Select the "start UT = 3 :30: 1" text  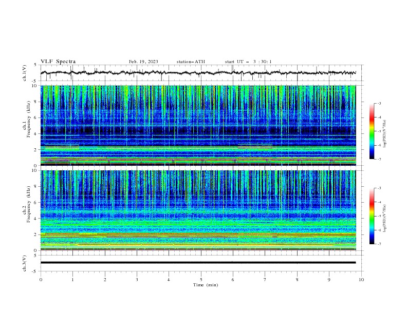click(x=248, y=62)
